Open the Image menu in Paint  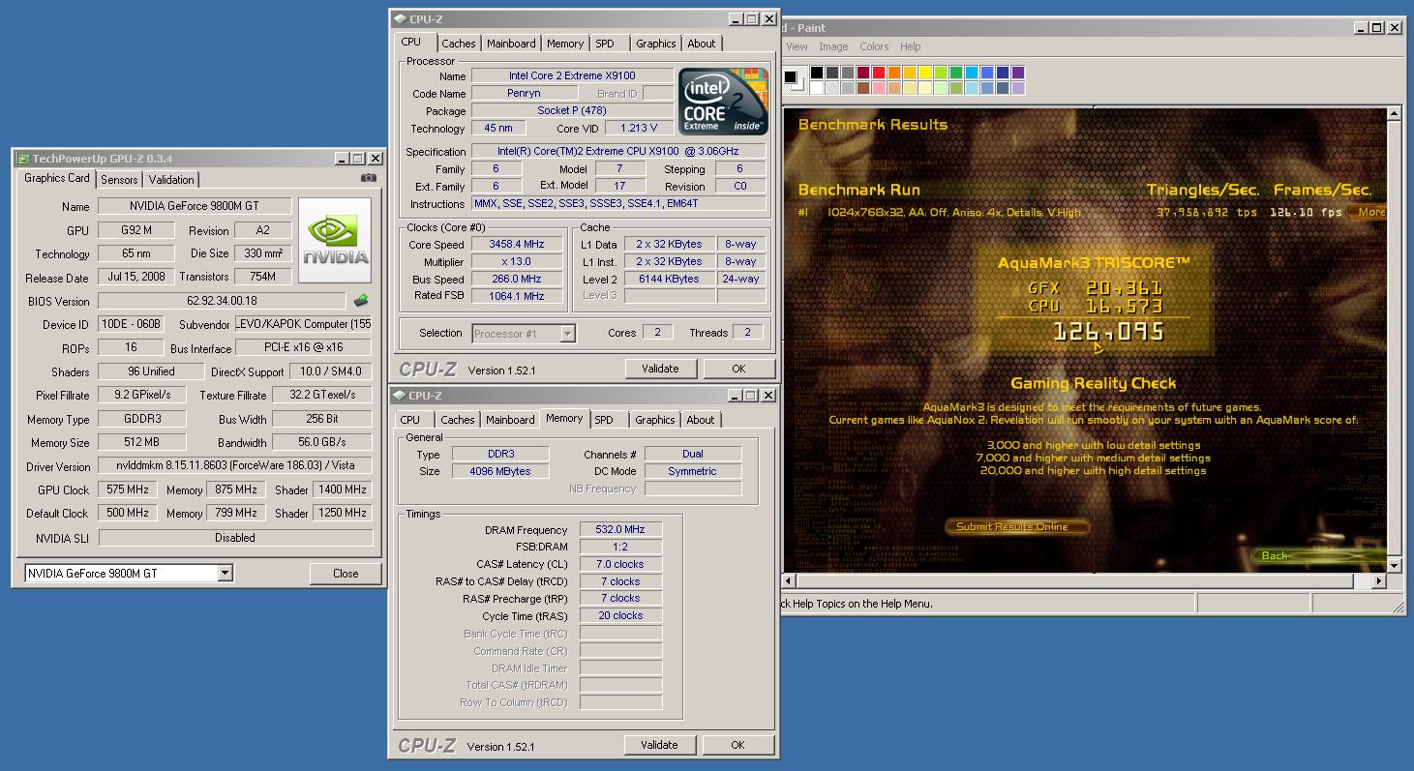click(x=833, y=46)
